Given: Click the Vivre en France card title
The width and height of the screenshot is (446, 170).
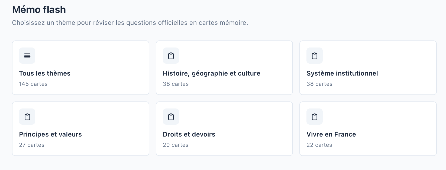Looking at the screenshot, I should pos(331,134).
